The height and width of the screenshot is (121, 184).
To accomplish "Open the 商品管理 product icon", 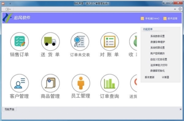I will pos(50,83).
